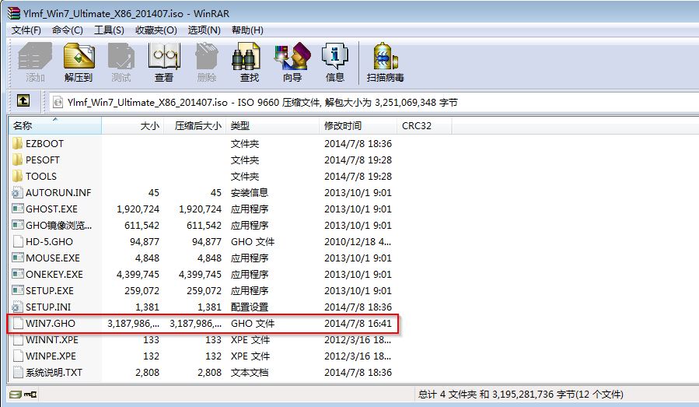Image resolution: width=699 pixels, height=407 pixels.
Task: Click the Delete (删除) toolbar icon
Action: [206, 56]
